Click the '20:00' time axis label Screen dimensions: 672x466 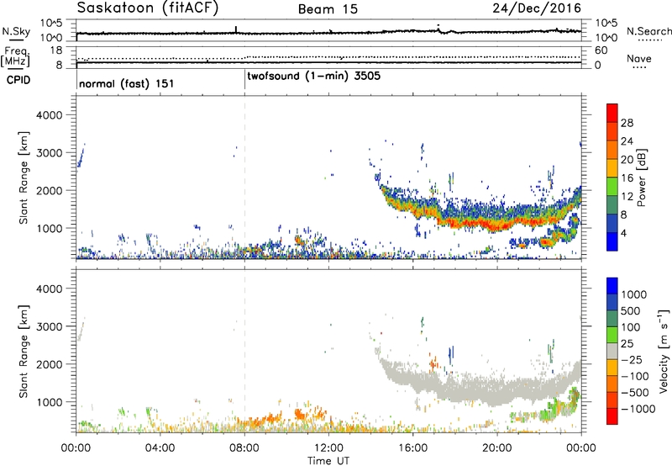pos(496,448)
